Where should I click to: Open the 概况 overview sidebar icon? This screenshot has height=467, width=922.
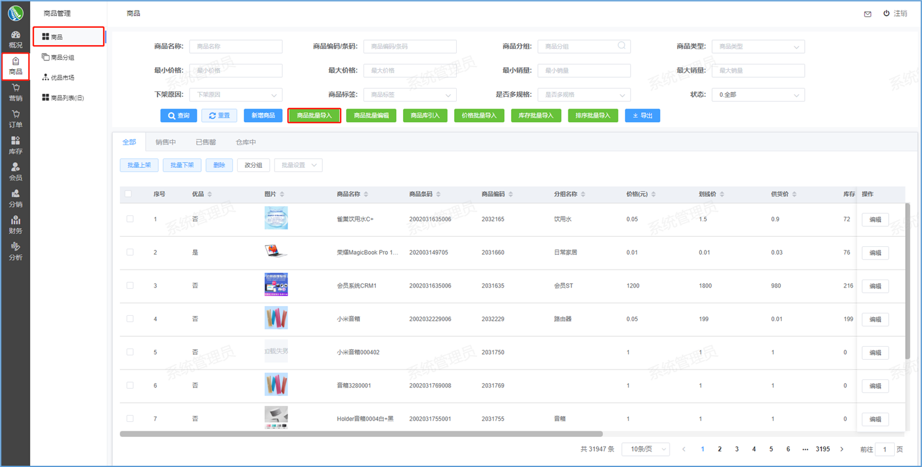coord(15,39)
